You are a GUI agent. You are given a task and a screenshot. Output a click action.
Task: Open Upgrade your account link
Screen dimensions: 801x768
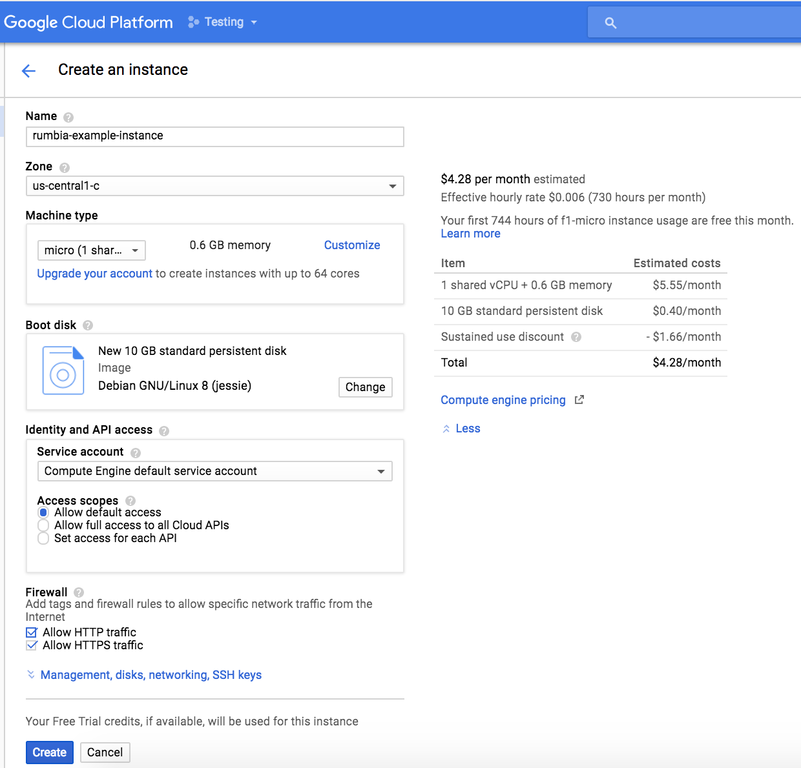click(x=95, y=274)
